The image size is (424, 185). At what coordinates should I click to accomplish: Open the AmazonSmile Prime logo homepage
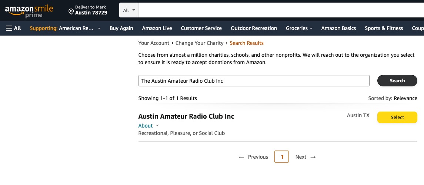tap(29, 11)
